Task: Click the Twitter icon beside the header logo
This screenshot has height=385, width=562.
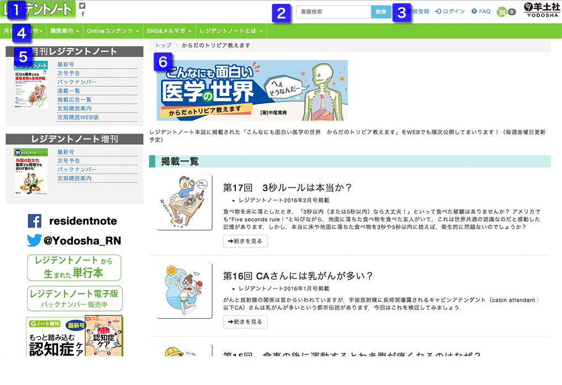Action: [x=82, y=6]
